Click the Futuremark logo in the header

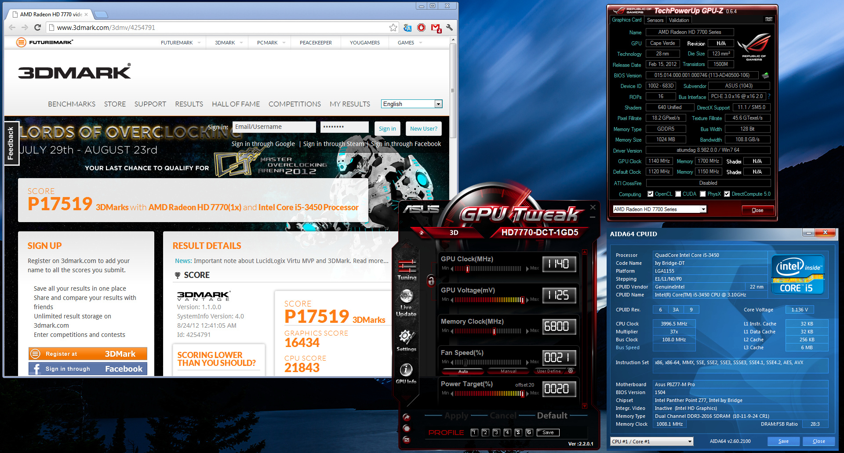click(x=44, y=42)
